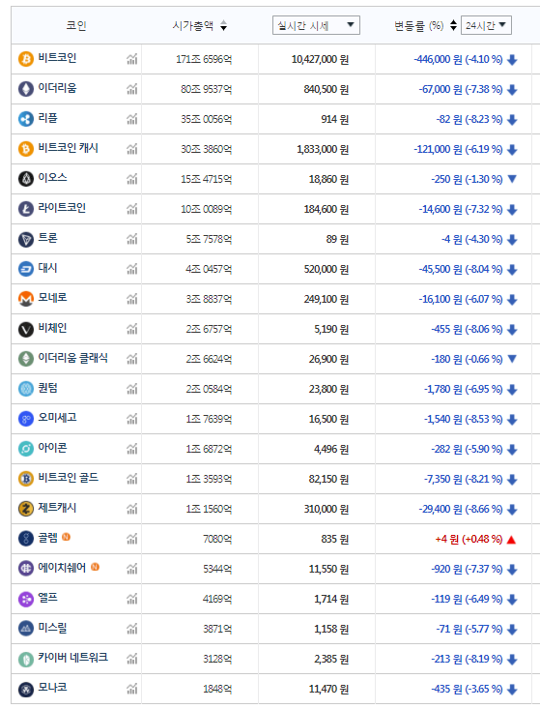
Task: Select the price 840,500 원
Action: (x=326, y=90)
